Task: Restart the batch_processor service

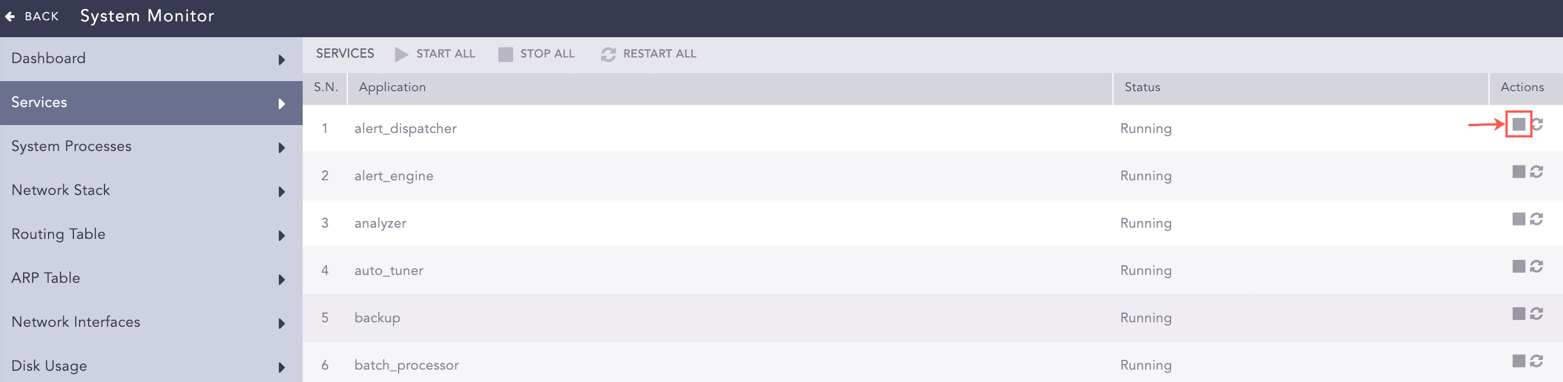Action: click(x=1536, y=361)
